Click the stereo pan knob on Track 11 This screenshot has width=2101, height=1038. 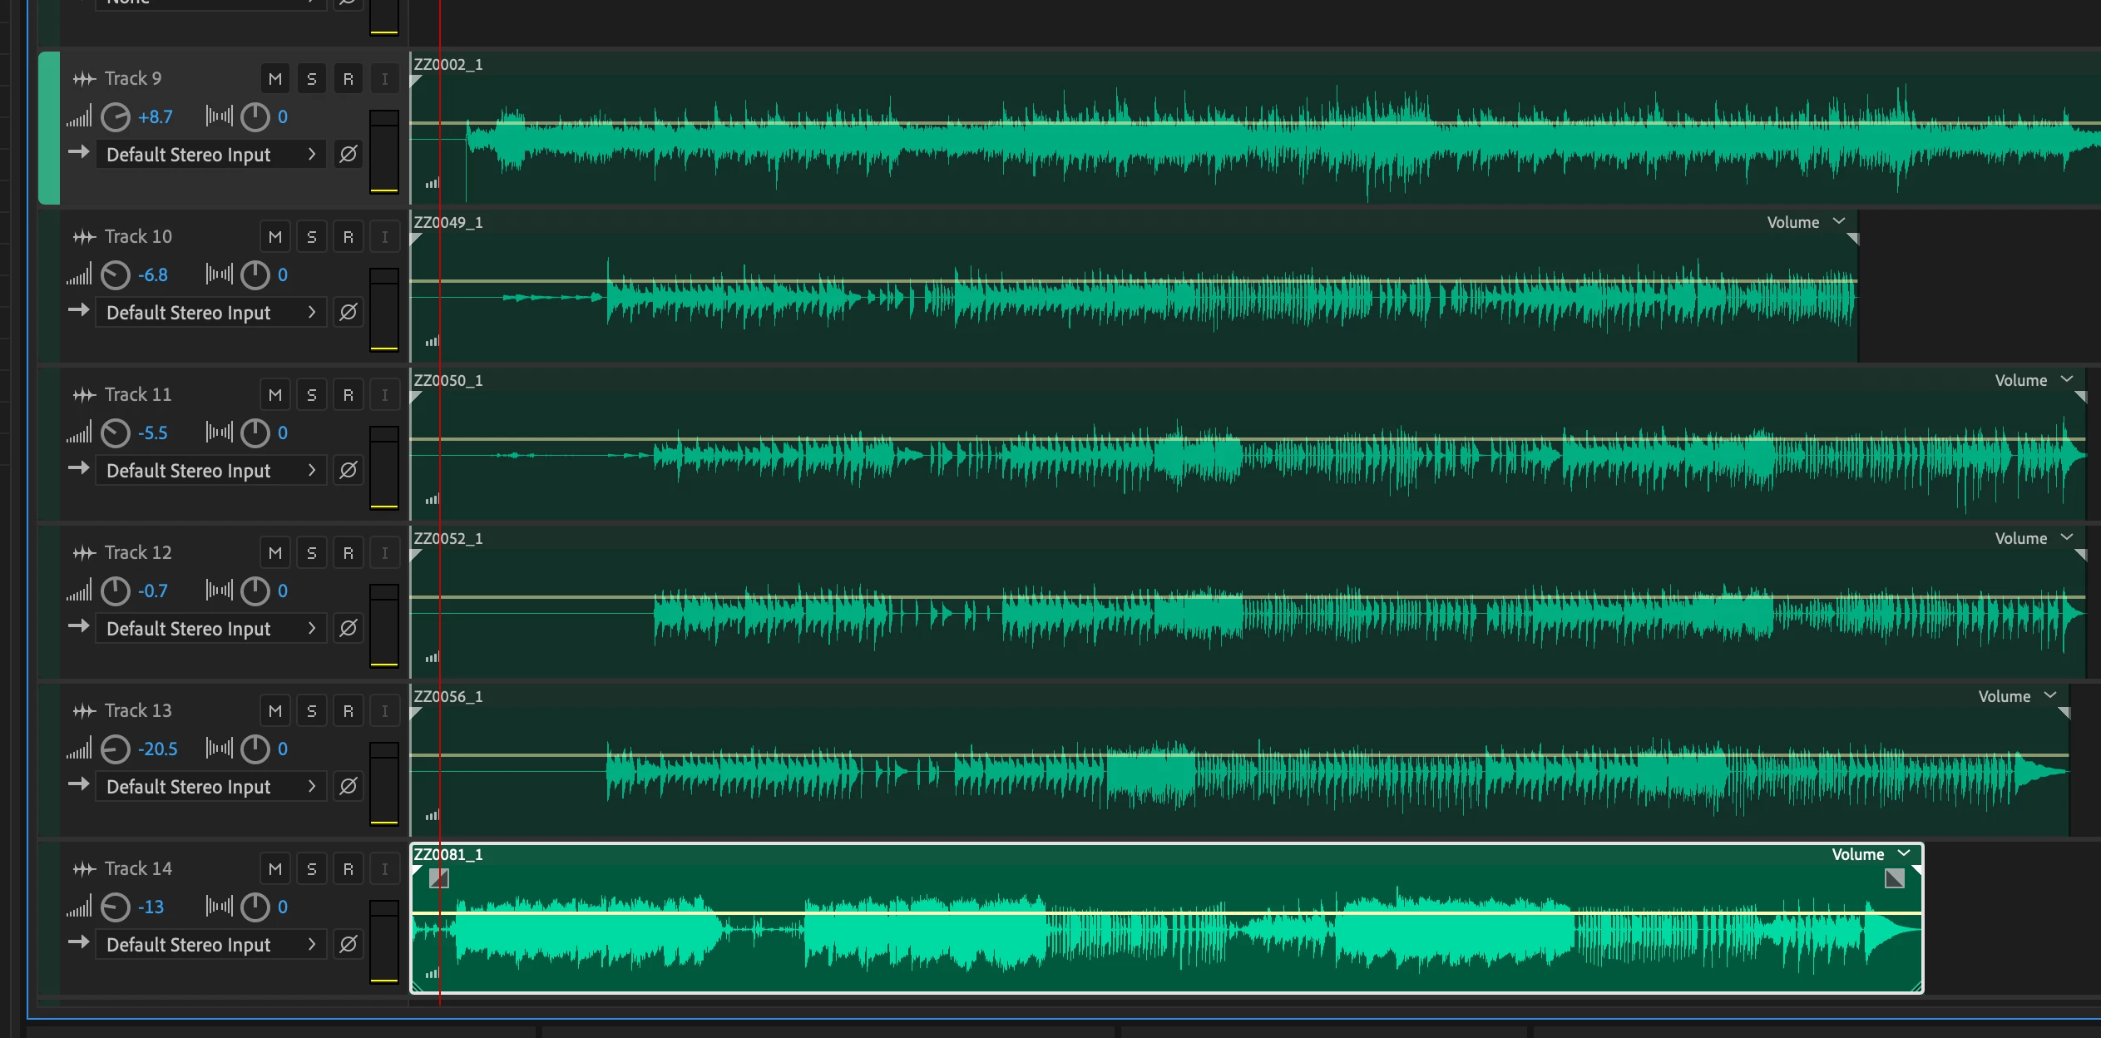[255, 432]
